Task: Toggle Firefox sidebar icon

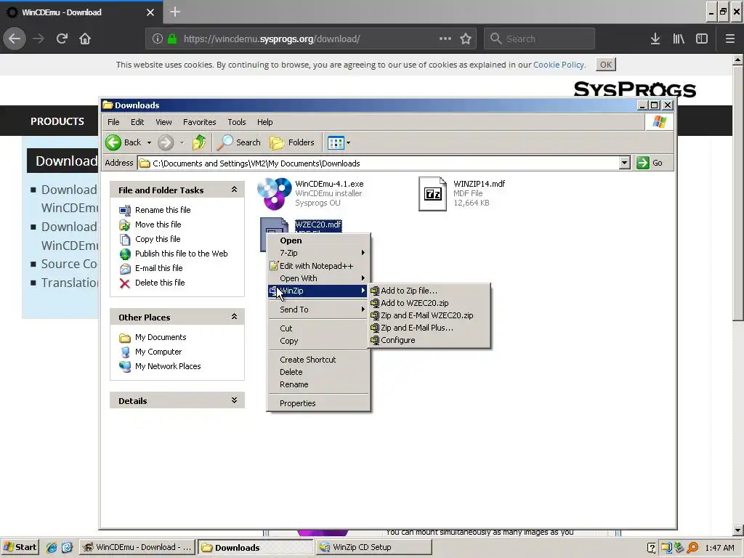Action: pyautogui.click(x=702, y=39)
